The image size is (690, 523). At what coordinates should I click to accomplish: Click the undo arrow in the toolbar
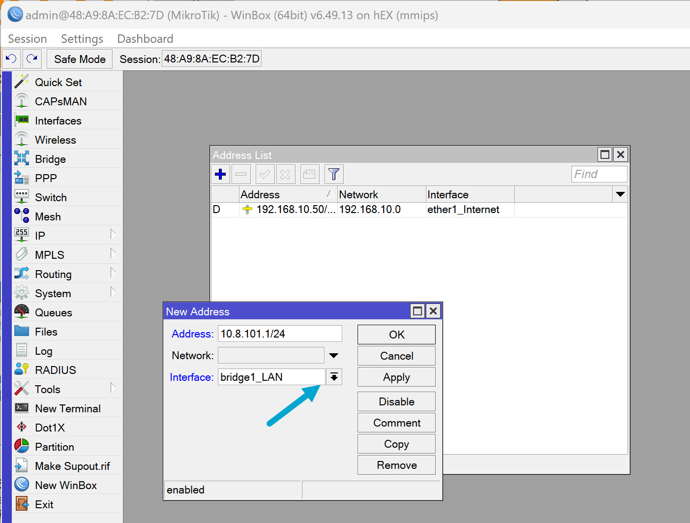(11, 59)
